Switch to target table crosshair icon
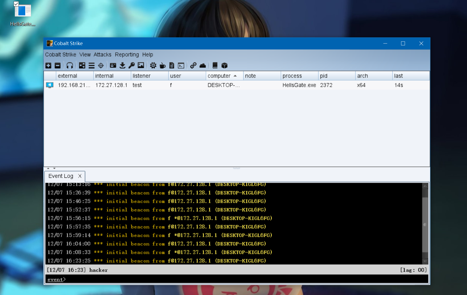This screenshot has width=467, height=295. [101, 65]
